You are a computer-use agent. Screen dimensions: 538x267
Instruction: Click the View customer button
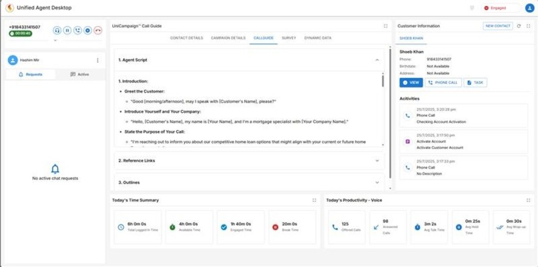tap(411, 82)
